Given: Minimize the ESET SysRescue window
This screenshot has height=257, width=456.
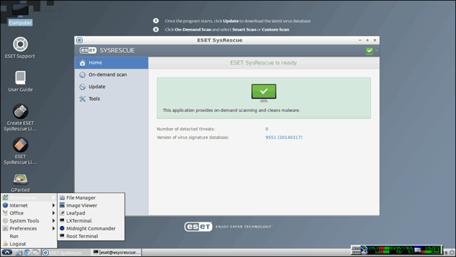Looking at the screenshot, I should coord(360,40).
